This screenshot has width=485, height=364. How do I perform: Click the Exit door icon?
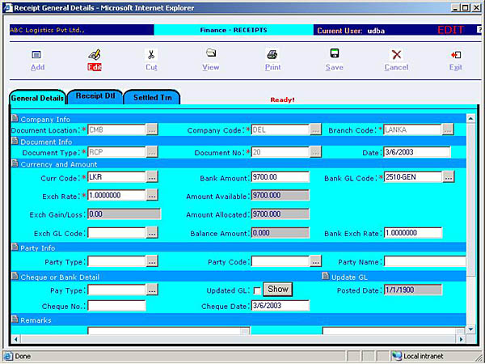(x=456, y=55)
